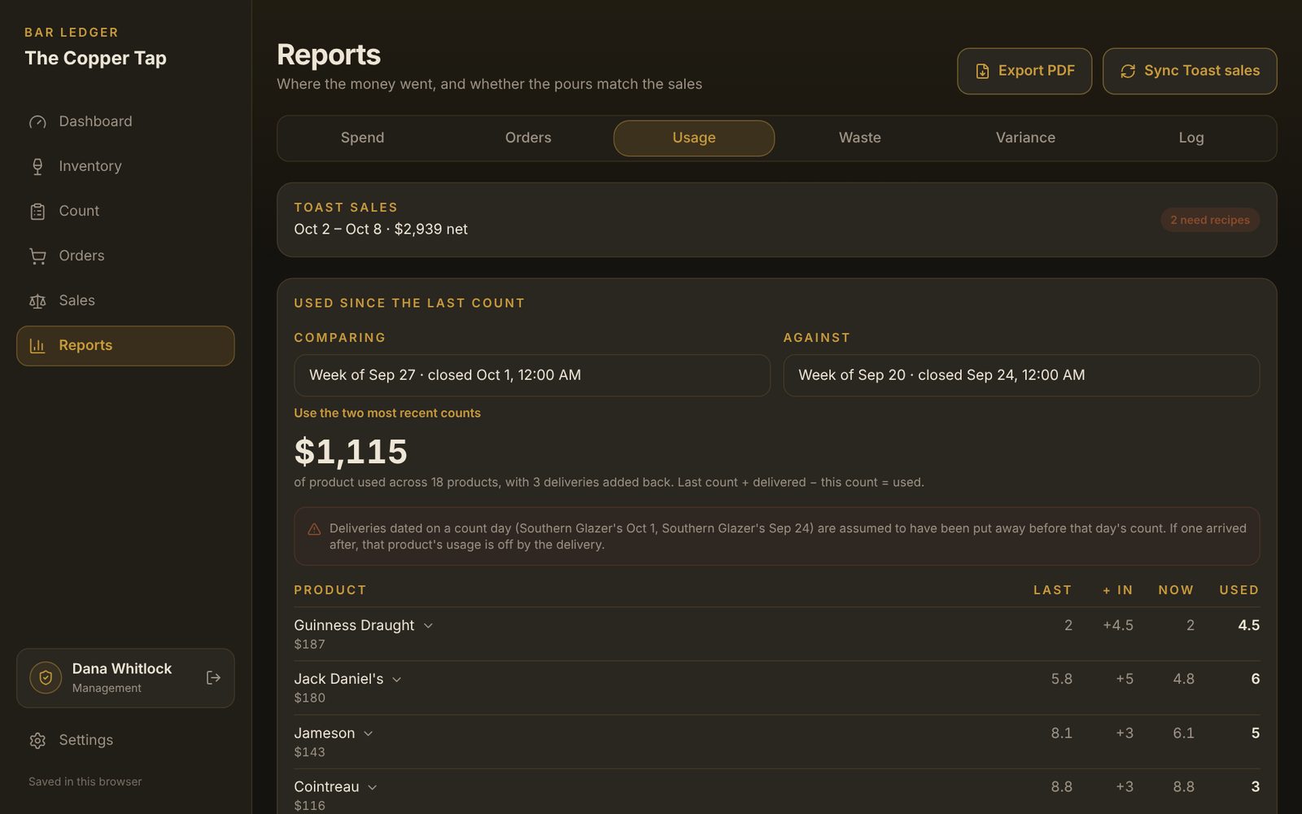The height and width of the screenshot is (814, 1302).
Task: Expand the Cointreau row chevron
Action: (x=373, y=787)
